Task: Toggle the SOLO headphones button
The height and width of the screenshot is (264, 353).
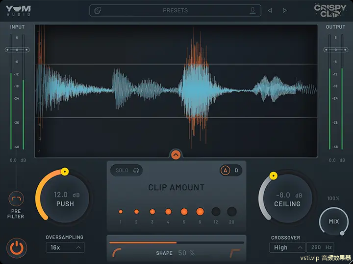Action: point(126,171)
